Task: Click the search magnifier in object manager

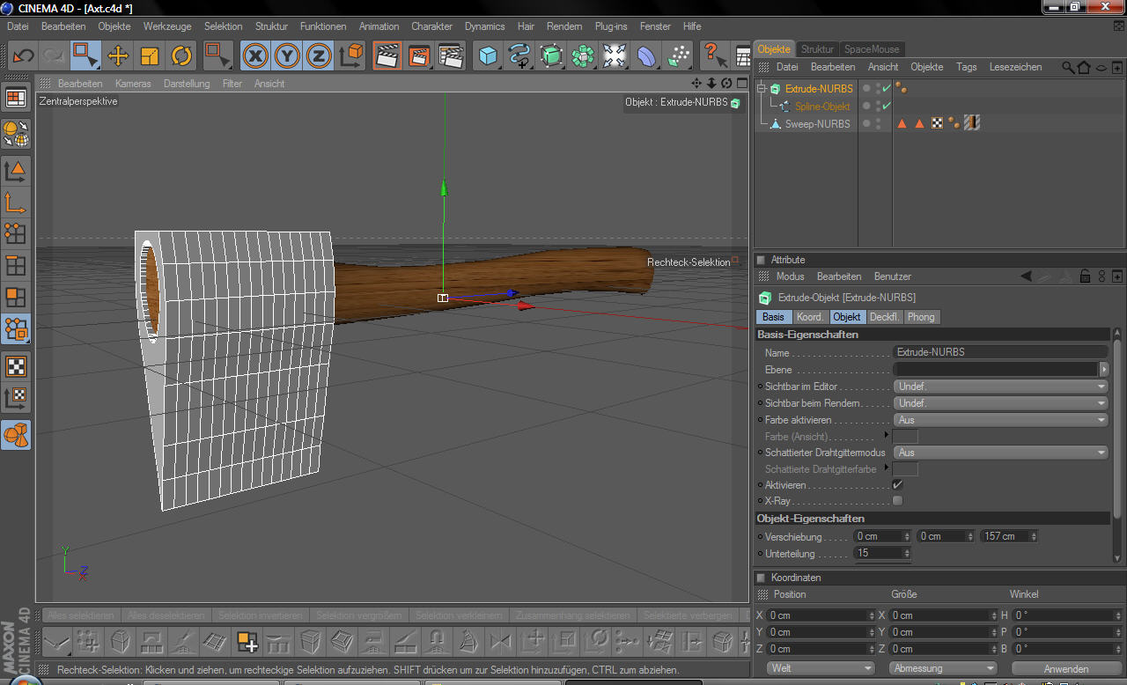Action: pos(1068,67)
